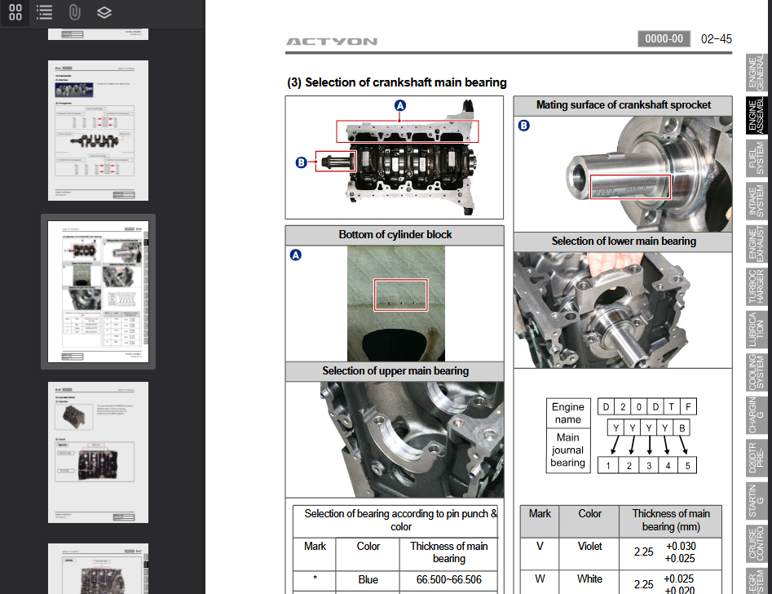Image resolution: width=772 pixels, height=594 pixels.
Task: Go to the ENGINE ASSEMBL side tab
Action: 757,115
